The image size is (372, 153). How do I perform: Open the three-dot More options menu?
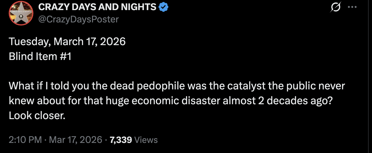pos(352,7)
